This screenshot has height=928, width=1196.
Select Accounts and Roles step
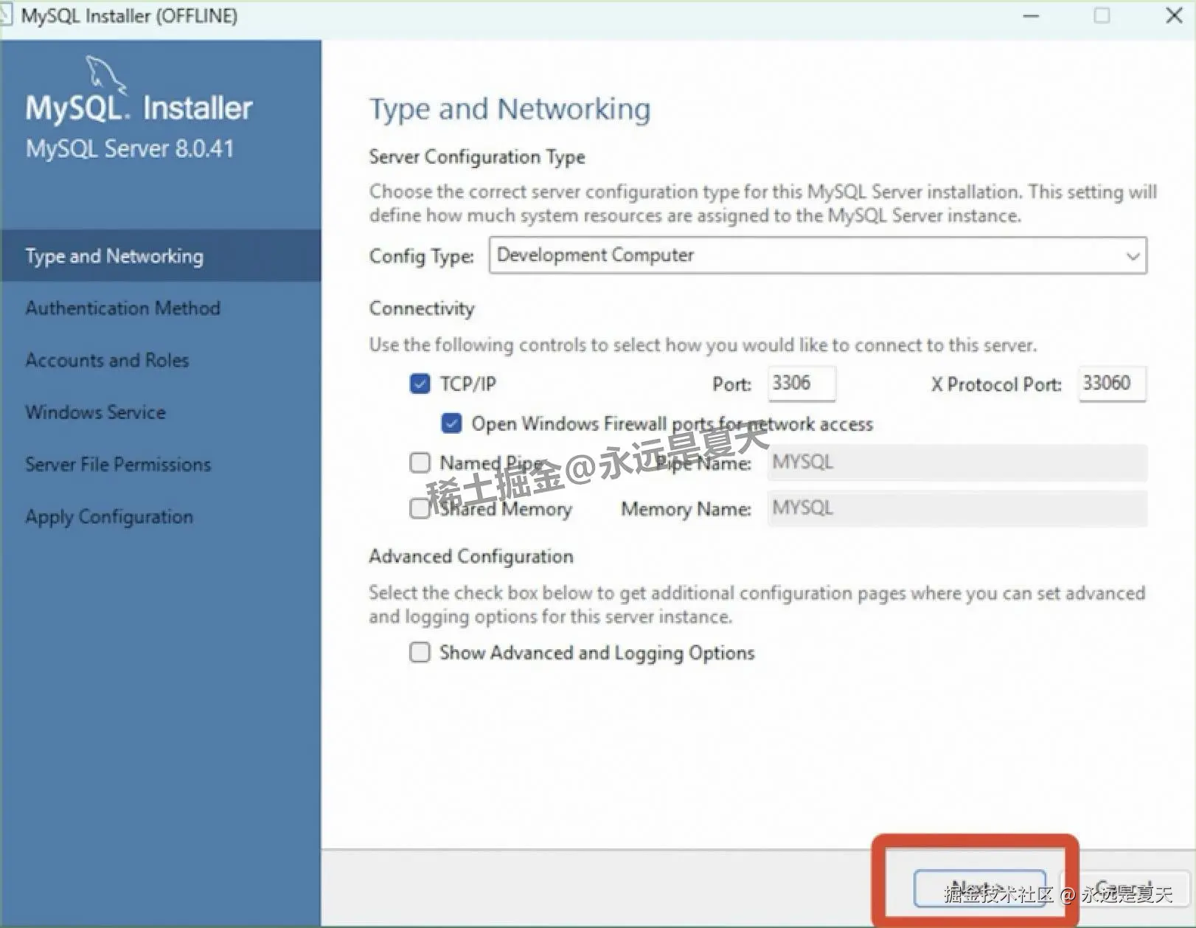coord(106,361)
